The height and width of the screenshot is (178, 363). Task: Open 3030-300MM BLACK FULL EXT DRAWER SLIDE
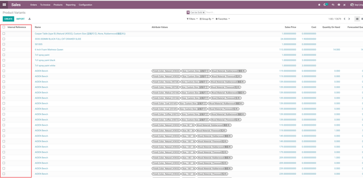tap(58, 39)
